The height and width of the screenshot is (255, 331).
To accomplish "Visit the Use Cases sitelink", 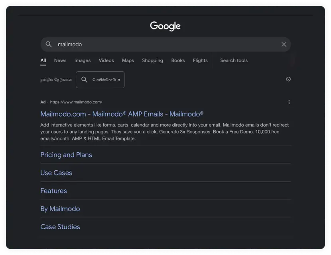I will [56, 173].
